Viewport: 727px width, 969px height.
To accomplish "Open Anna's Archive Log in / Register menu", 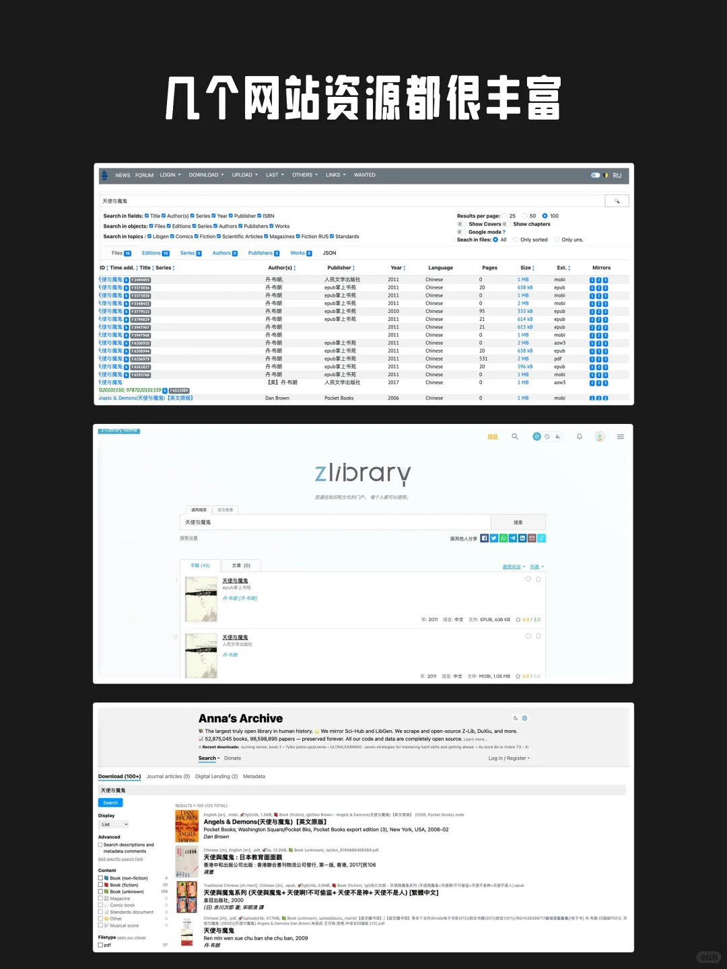I will click(509, 758).
